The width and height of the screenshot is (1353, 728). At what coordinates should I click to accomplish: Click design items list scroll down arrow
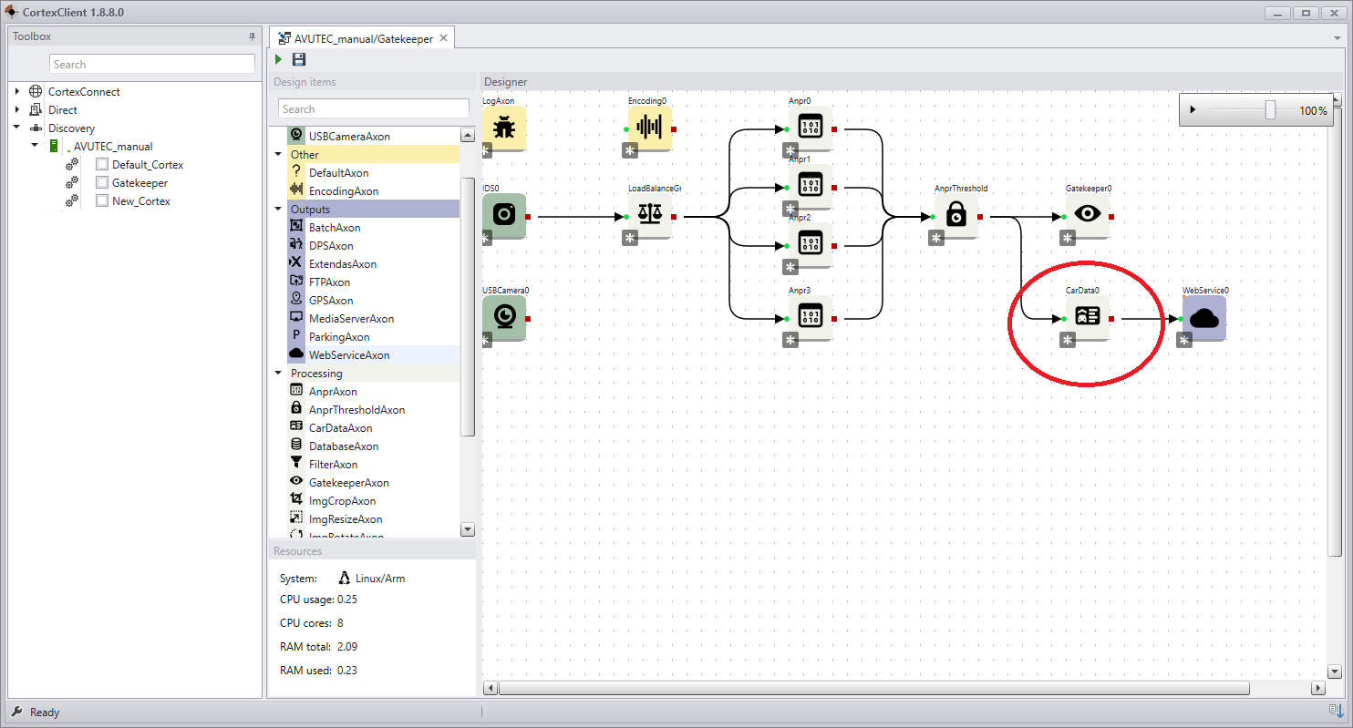click(x=468, y=529)
